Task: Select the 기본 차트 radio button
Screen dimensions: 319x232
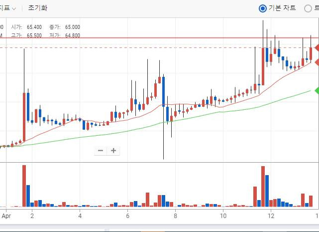Action: point(263,8)
